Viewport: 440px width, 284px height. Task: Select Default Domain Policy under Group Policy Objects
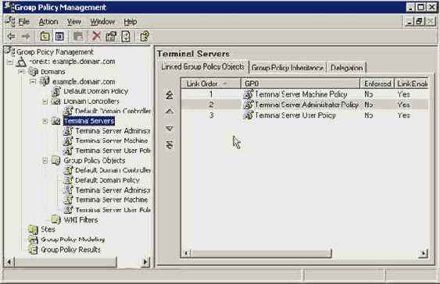point(107,180)
